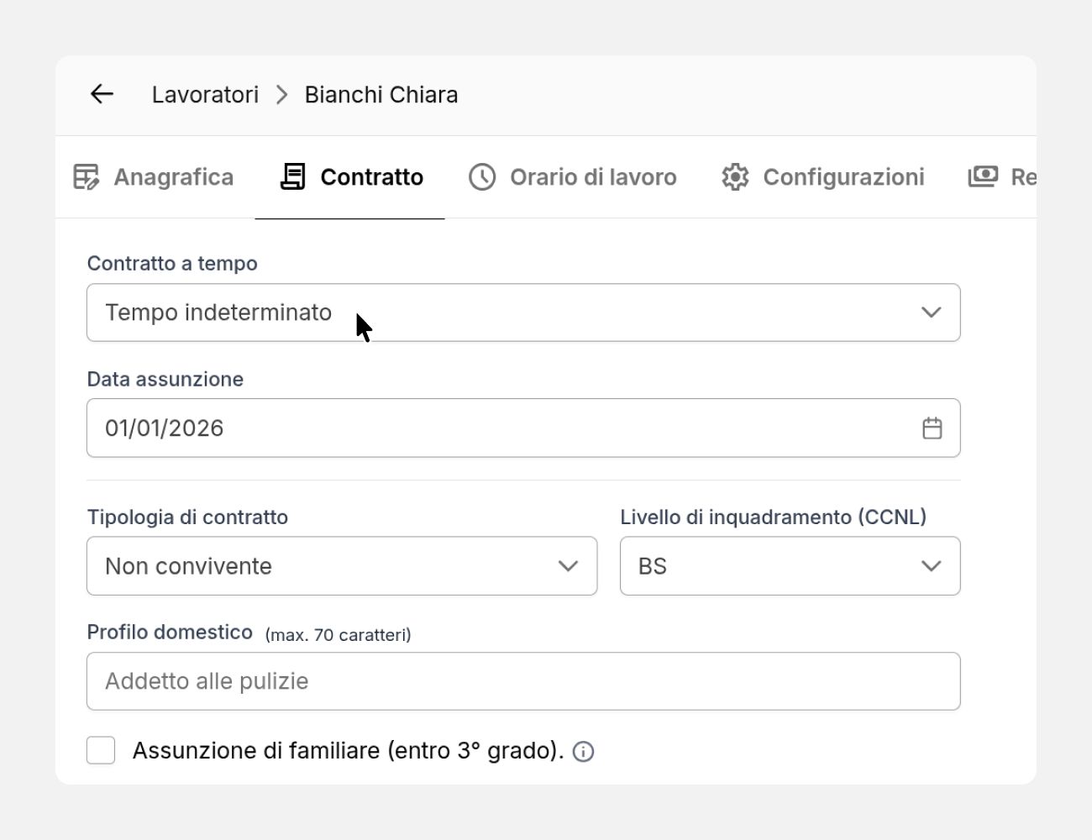Switch to the Orario di lavoro tab

593,177
